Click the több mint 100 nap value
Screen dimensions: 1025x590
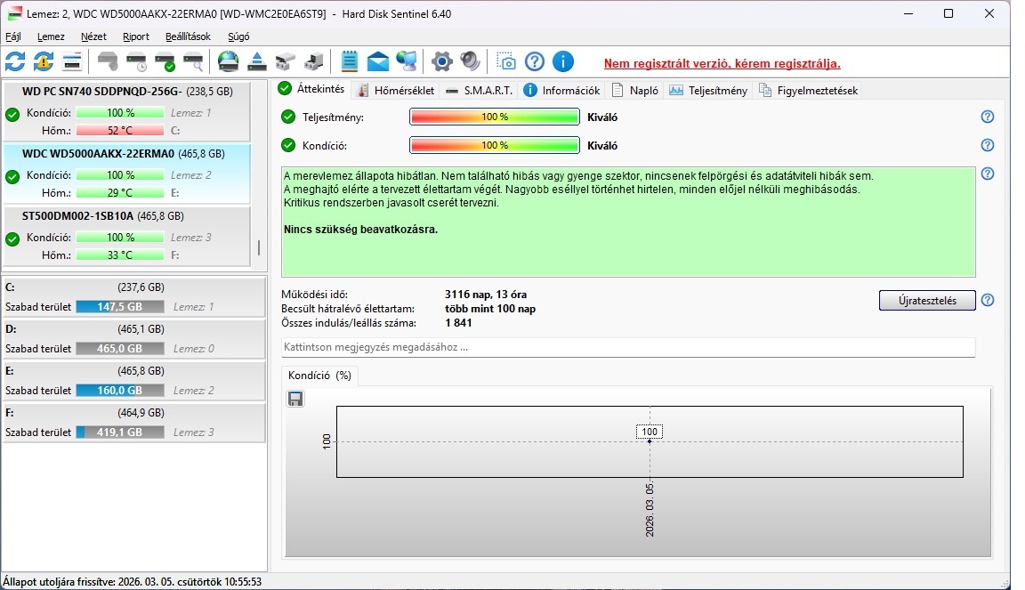point(490,309)
